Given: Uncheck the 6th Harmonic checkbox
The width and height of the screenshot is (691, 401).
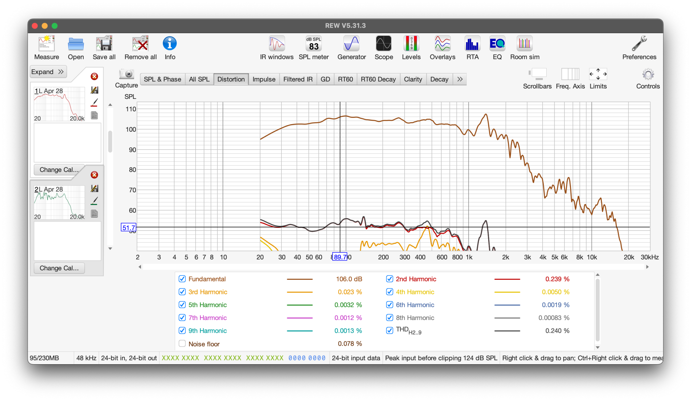Looking at the screenshot, I should point(390,305).
